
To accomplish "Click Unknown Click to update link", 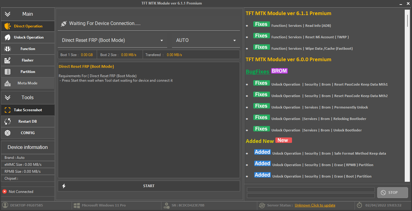I will 315,205.
